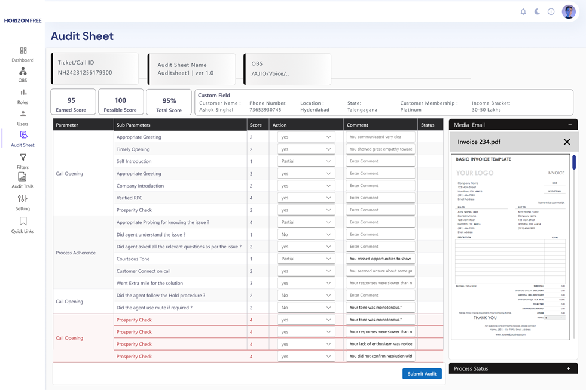This screenshot has width=586, height=390.
Task: Open OBS from the sidebar
Action: pyautogui.click(x=23, y=75)
